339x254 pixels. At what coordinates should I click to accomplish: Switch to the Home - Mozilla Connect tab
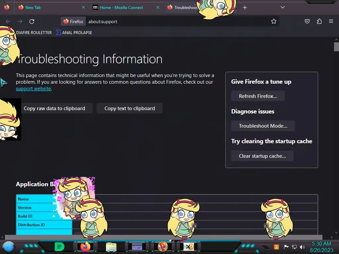point(126,7)
